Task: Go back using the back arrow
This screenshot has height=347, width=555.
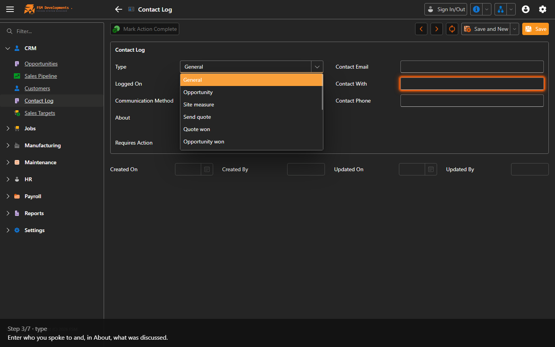Action: [119, 9]
